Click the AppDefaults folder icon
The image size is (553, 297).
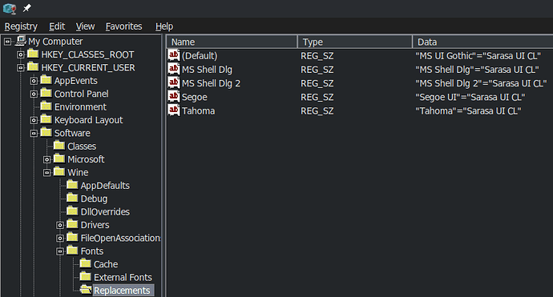[x=72, y=185]
